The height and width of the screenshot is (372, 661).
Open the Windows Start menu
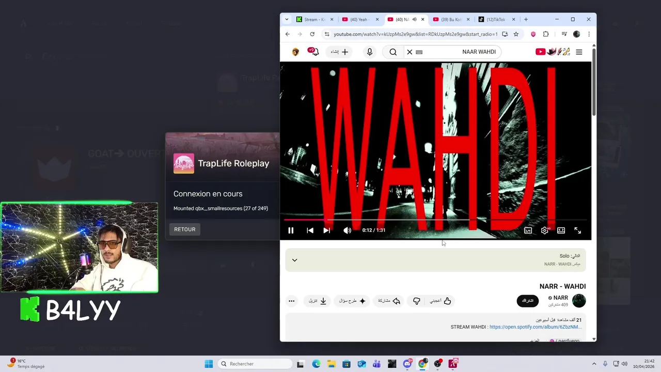(x=209, y=364)
